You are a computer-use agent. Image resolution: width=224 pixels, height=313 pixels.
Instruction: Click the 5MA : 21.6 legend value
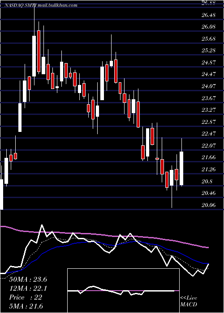[26, 306]
